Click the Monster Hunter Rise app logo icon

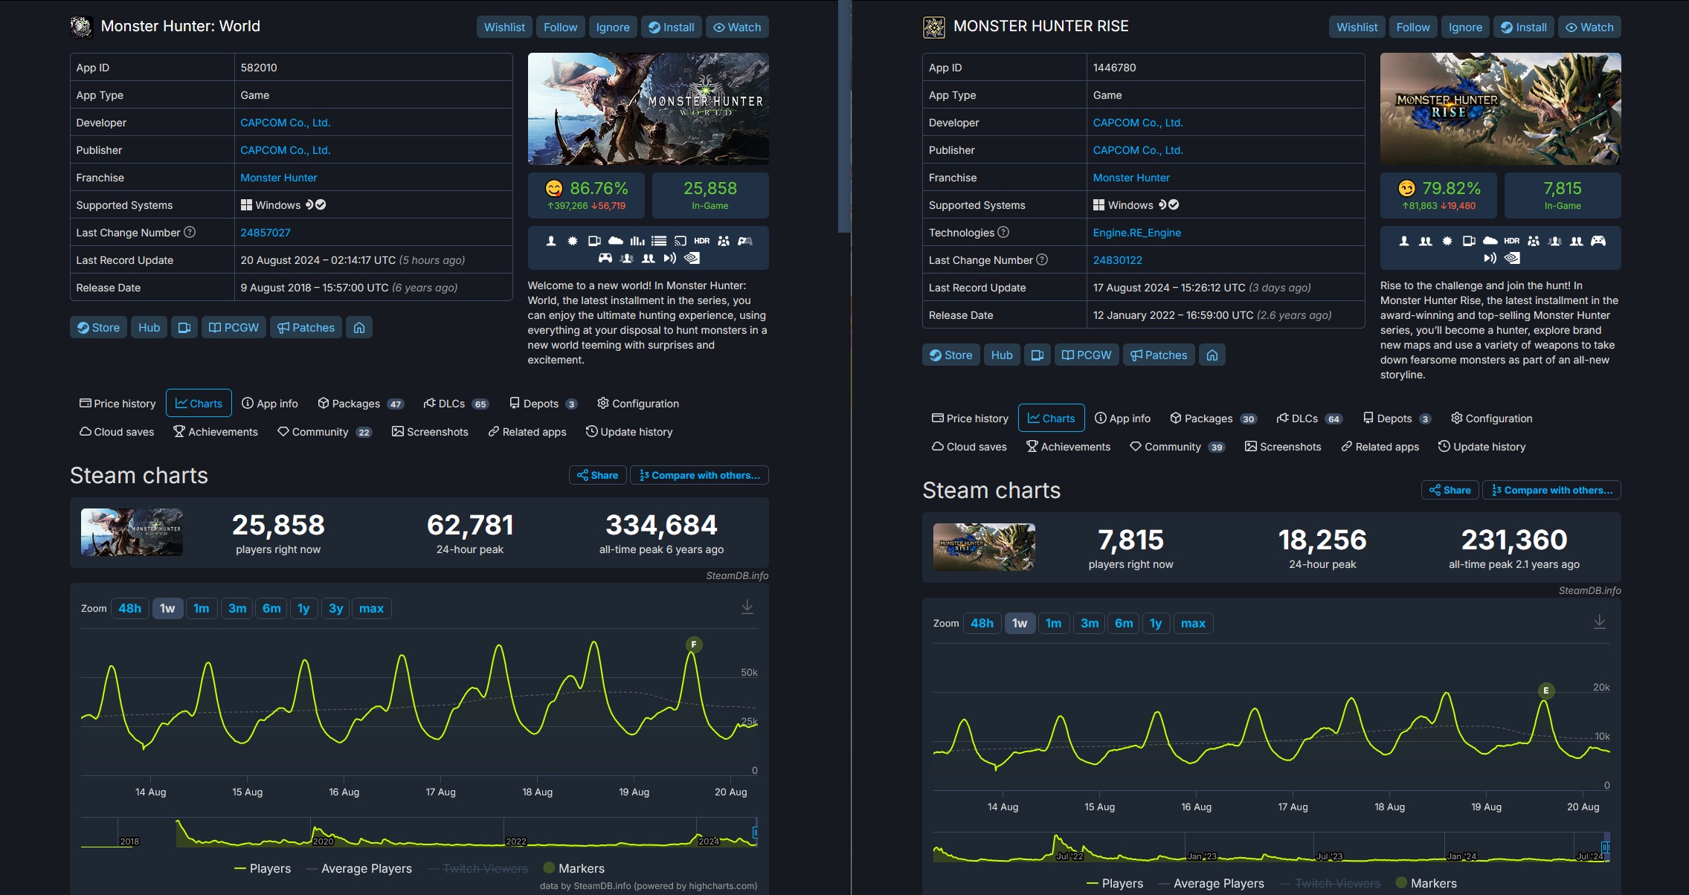[934, 27]
